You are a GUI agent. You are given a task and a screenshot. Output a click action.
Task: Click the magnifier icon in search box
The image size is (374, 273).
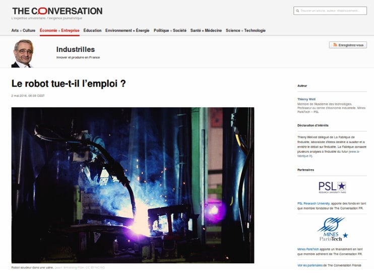(x=297, y=11)
